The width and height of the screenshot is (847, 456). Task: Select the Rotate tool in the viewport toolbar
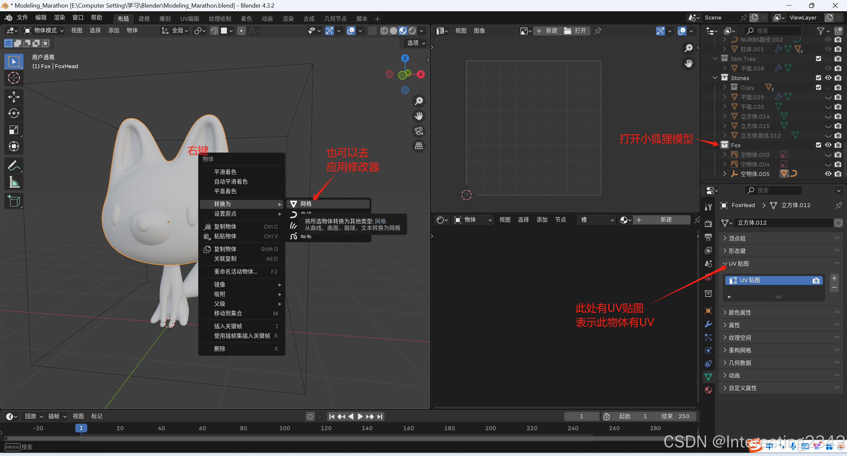click(x=14, y=114)
